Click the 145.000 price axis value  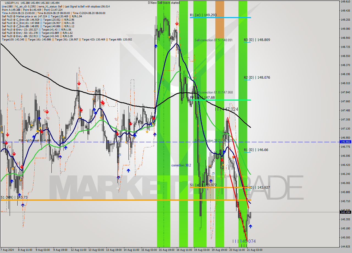[345, 238]
